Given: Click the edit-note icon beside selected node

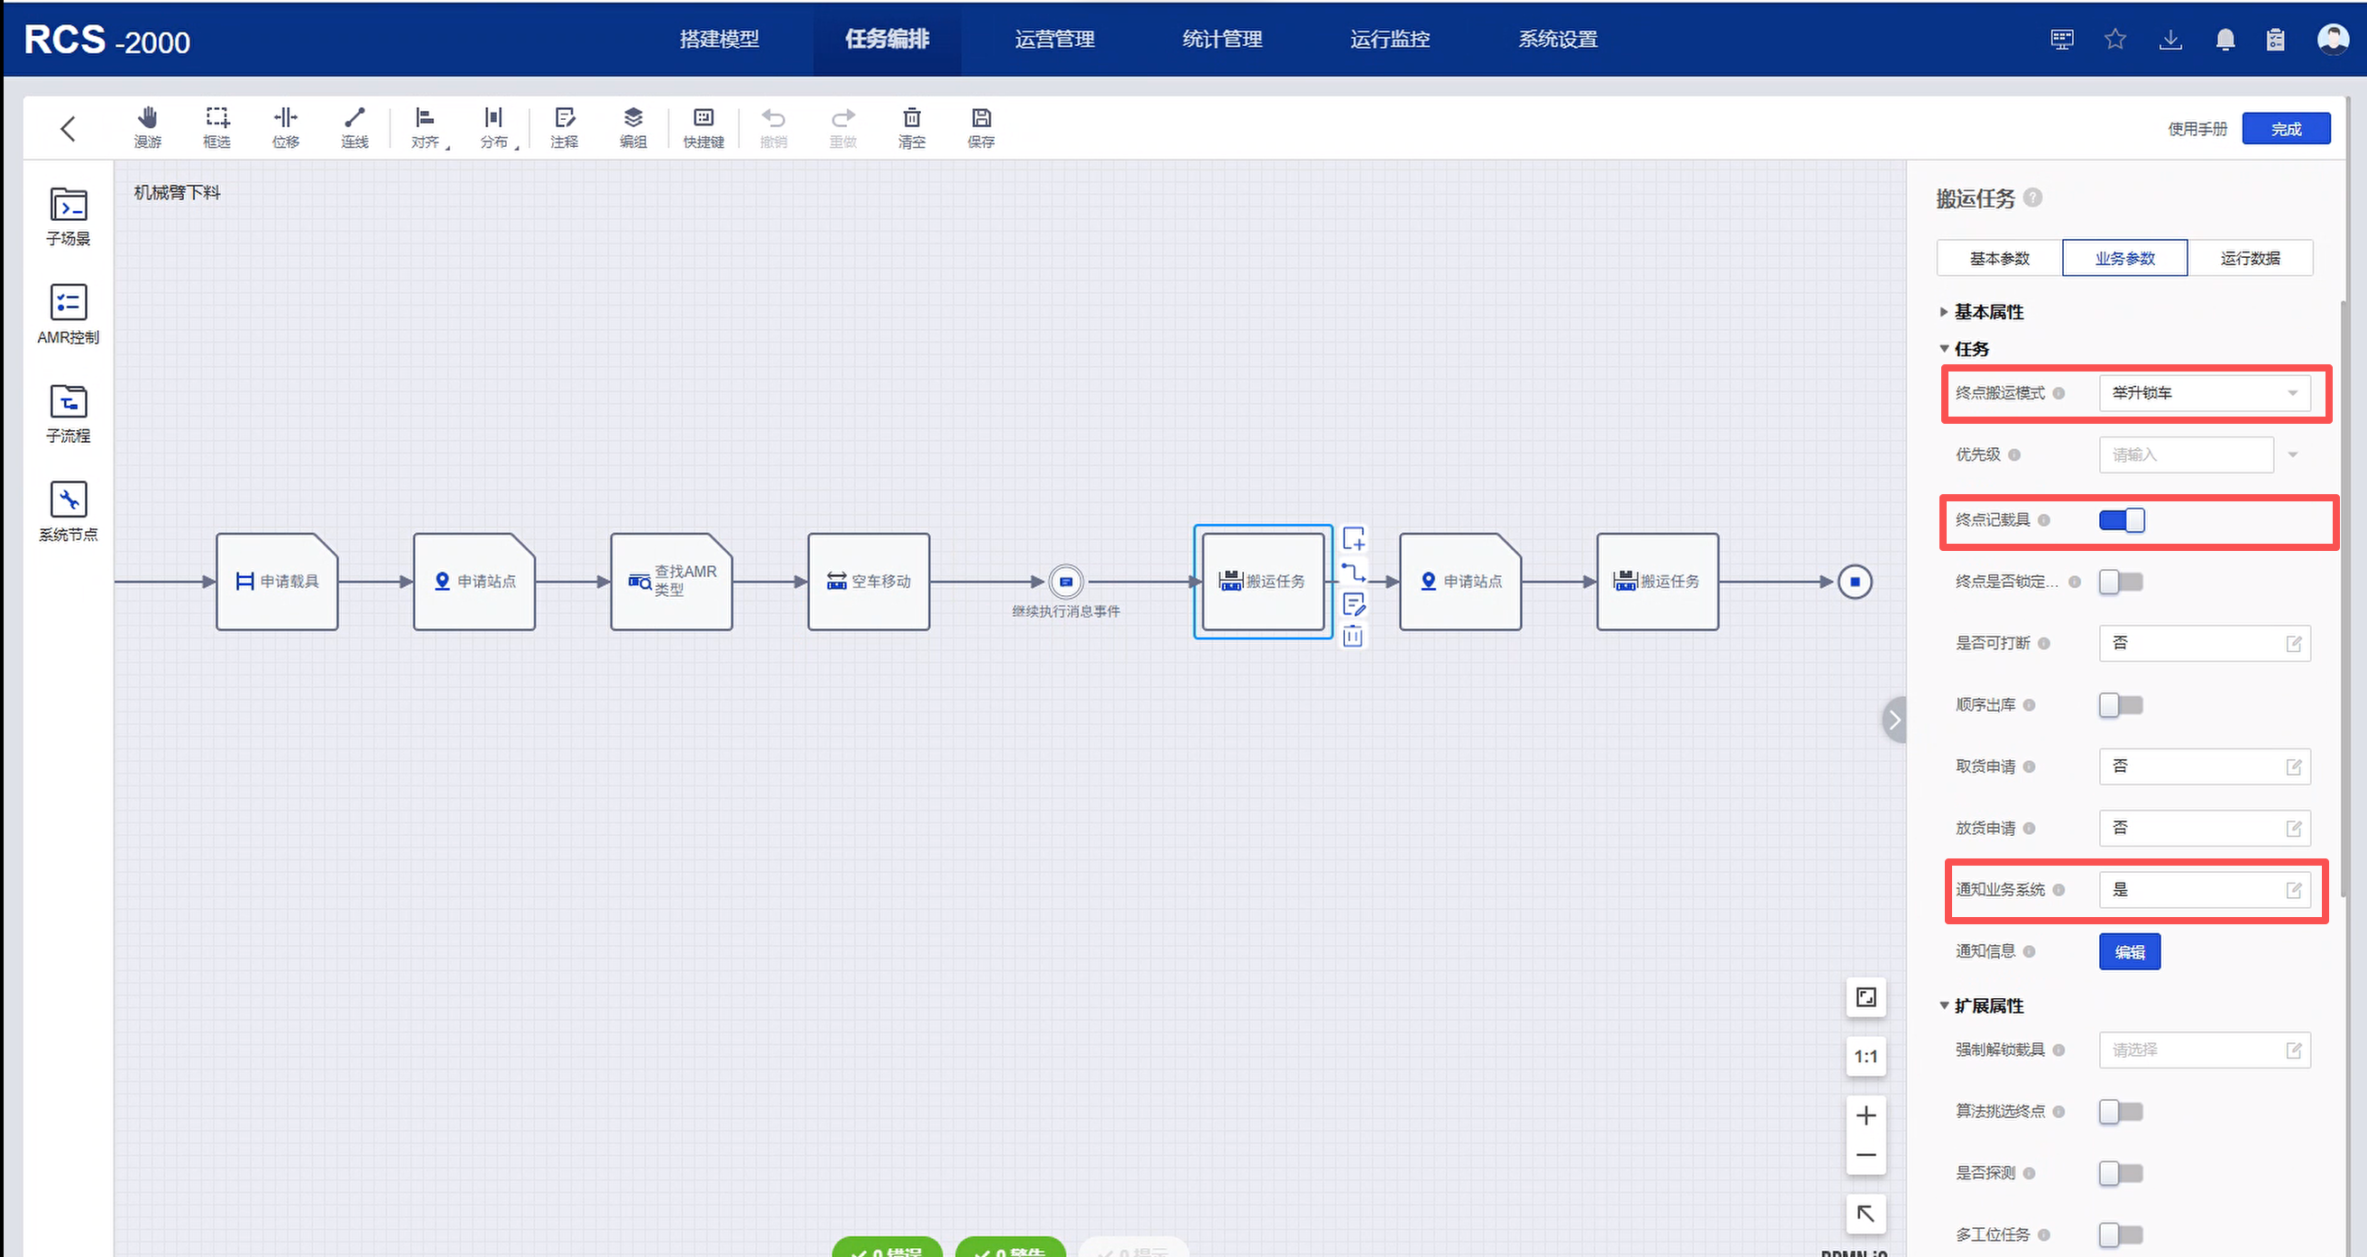Looking at the screenshot, I should coord(1353,603).
